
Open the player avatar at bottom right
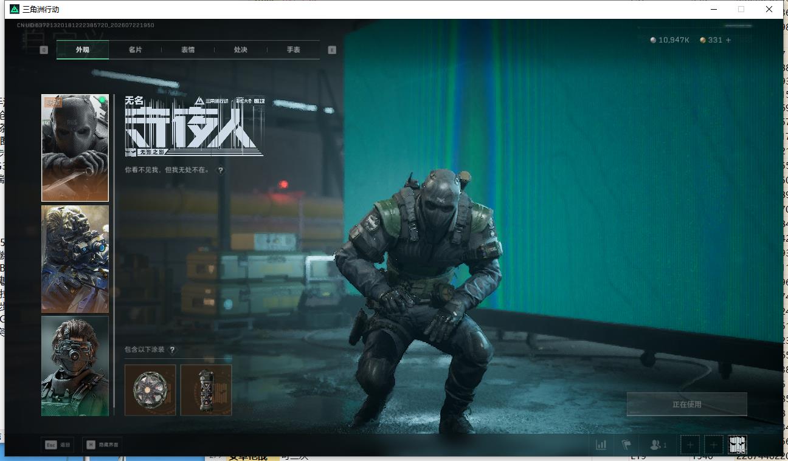pos(738,445)
